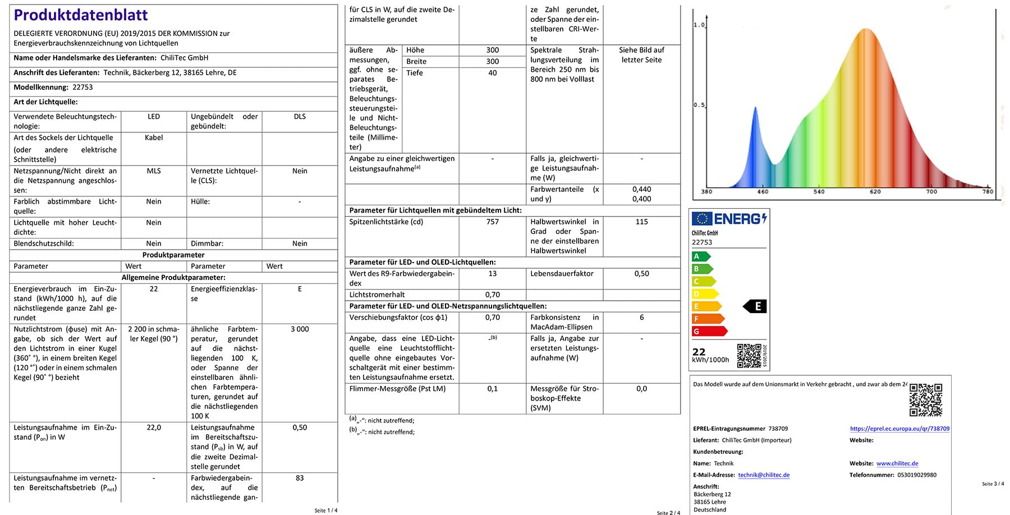Click the yellow D class arrow
The image size is (1010, 515).
point(705,293)
